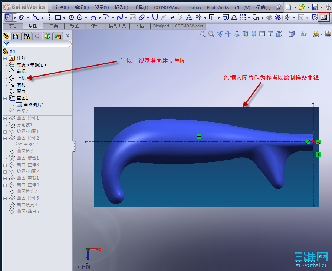This screenshot has width=332, height=271.
Task: Select the Circle tool
Action: pyautogui.click(x=80, y=17)
